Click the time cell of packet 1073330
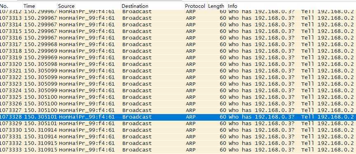The height and width of the screenshot is (154, 356). [40, 130]
